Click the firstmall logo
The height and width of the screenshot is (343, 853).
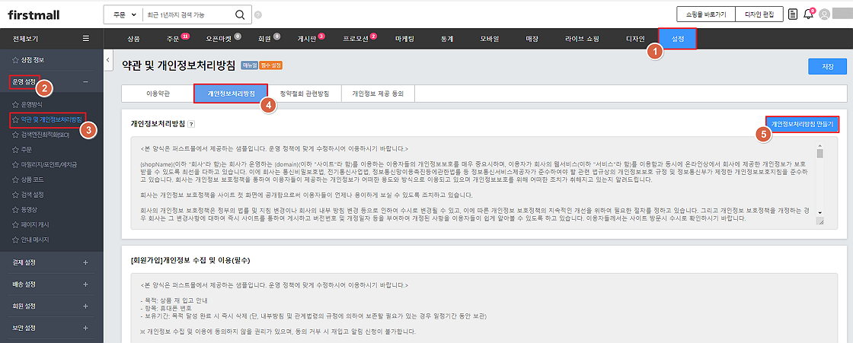[34, 15]
